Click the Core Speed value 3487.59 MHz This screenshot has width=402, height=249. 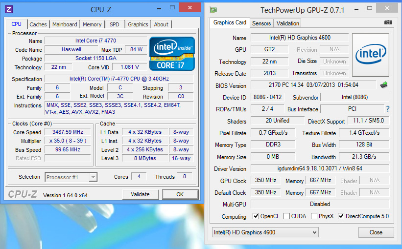pyautogui.click(x=68, y=132)
